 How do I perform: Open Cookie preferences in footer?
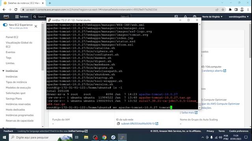coord(239,131)
